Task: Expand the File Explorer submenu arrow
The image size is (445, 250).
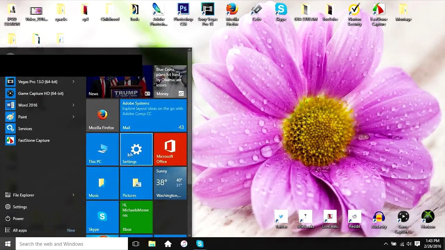Action: click(73, 195)
